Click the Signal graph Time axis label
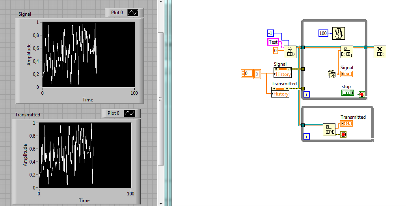This screenshot has width=406, height=206. 88,99
